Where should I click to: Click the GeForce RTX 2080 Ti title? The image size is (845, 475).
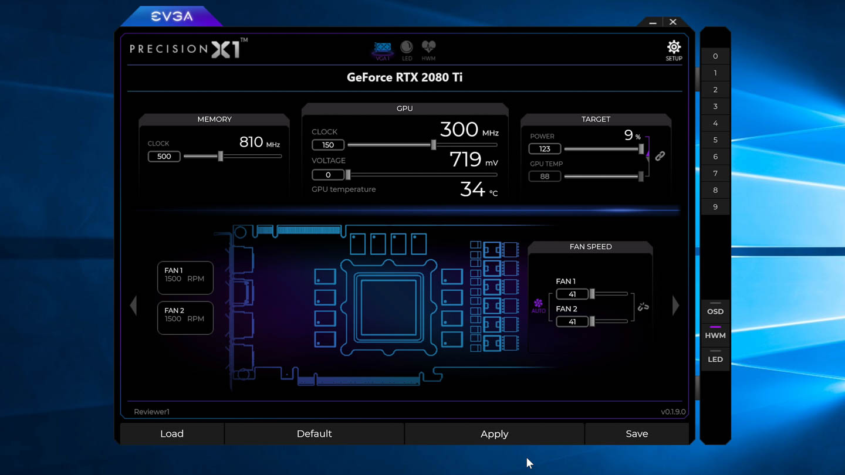[x=405, y=77]
